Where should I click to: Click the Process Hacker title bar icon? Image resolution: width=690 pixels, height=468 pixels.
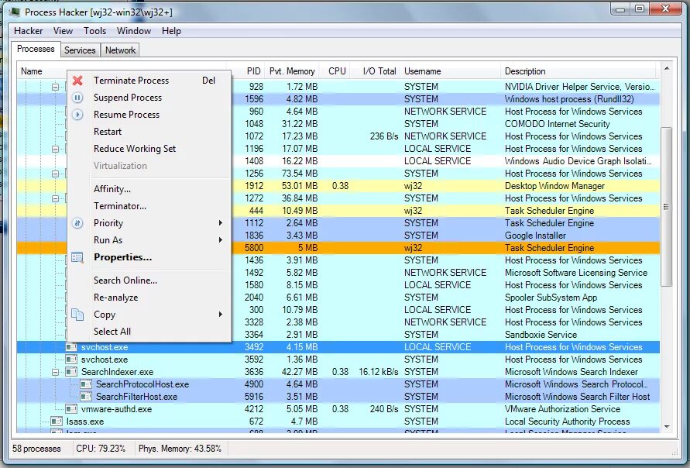(15, 12)
